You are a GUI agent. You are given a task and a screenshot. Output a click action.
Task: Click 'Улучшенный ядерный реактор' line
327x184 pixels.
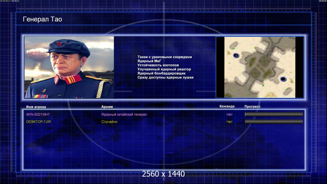click(x=164, y=69)
